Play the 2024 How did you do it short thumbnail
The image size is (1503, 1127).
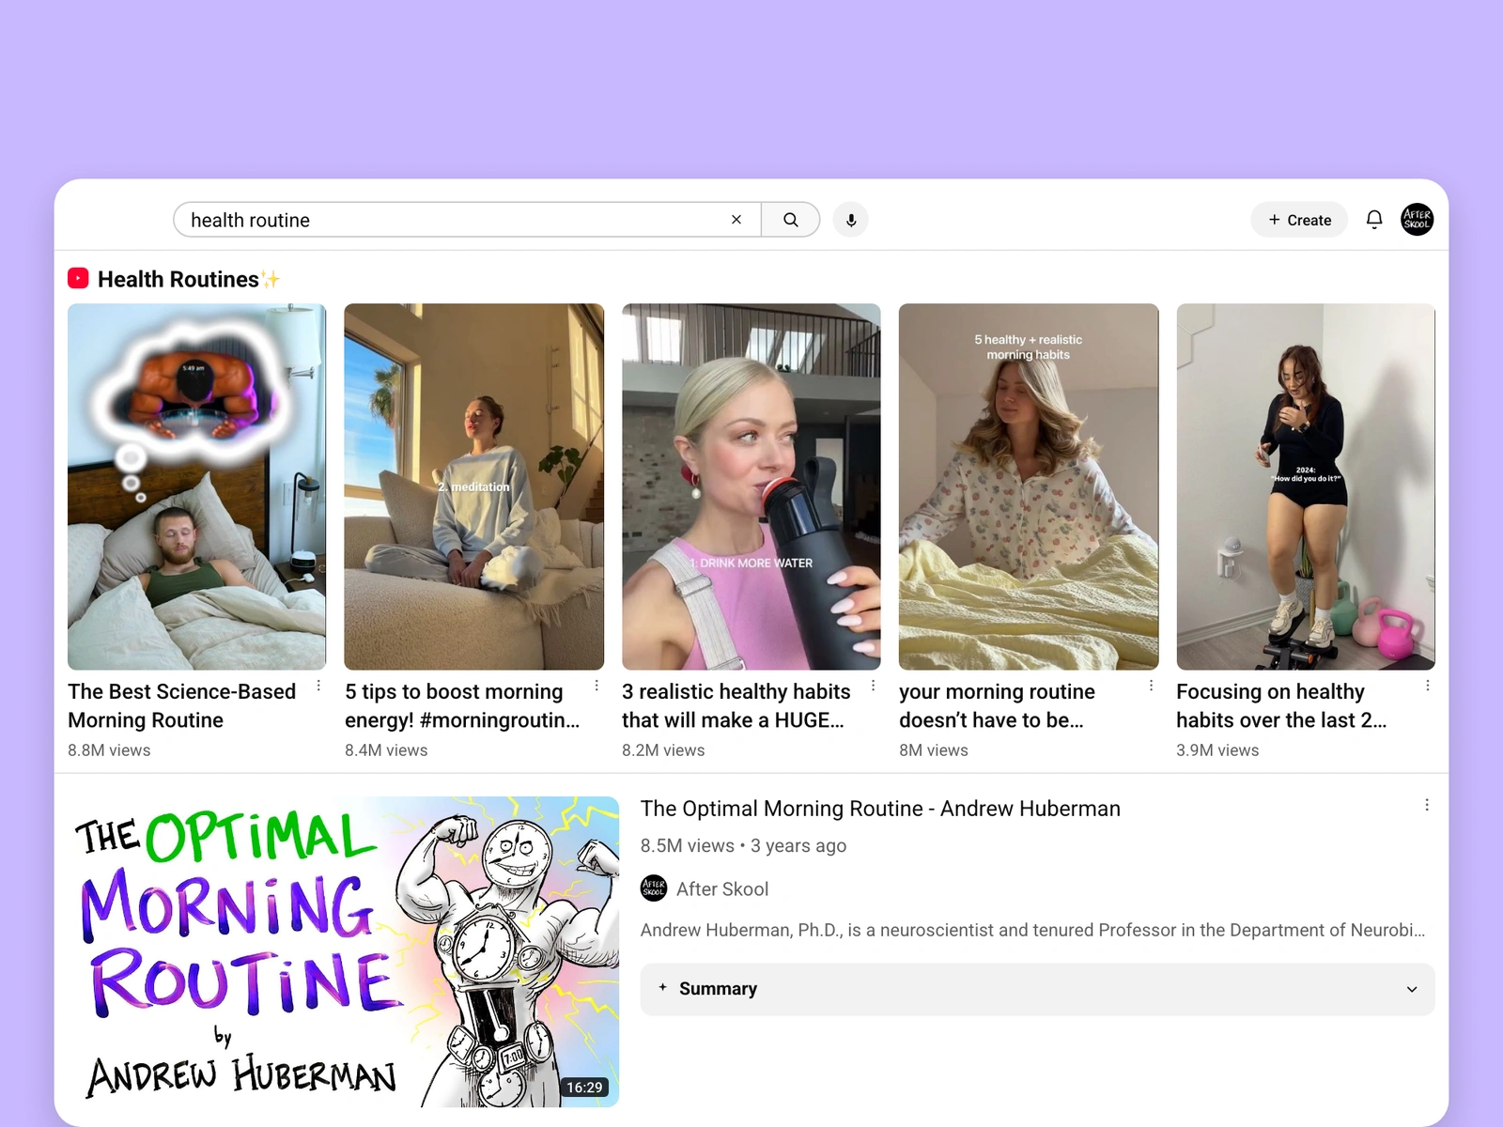1306,486
